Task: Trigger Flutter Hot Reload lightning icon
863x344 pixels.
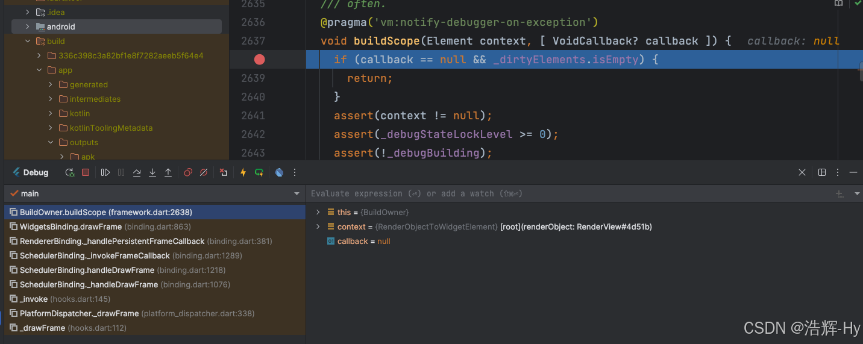Action: coord(243,172)
